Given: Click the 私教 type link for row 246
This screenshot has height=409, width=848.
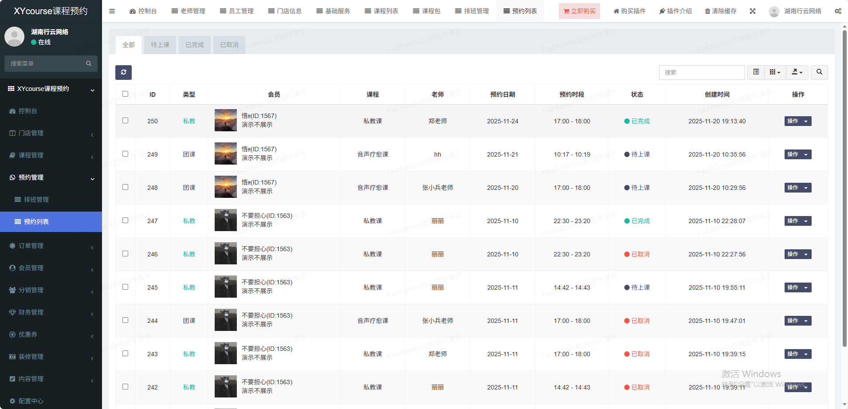Looking at the screenshot, I should pyautogui.click(x=189, y=254).
